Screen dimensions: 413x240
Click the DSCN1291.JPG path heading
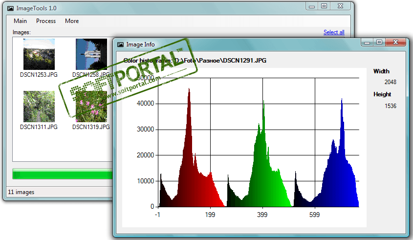tap(195, 61)
